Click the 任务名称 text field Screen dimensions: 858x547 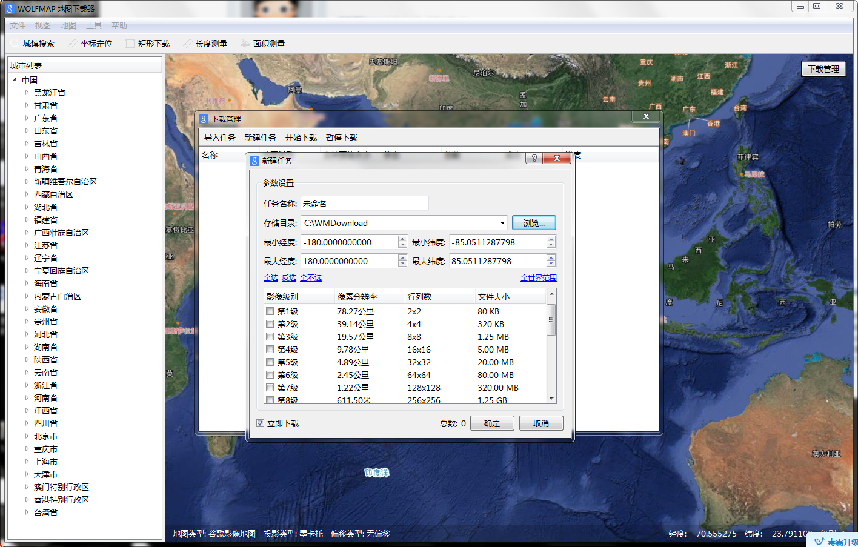click(x=364, y=204)
